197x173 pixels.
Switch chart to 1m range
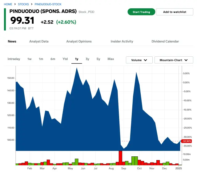[x=41, y=59]
